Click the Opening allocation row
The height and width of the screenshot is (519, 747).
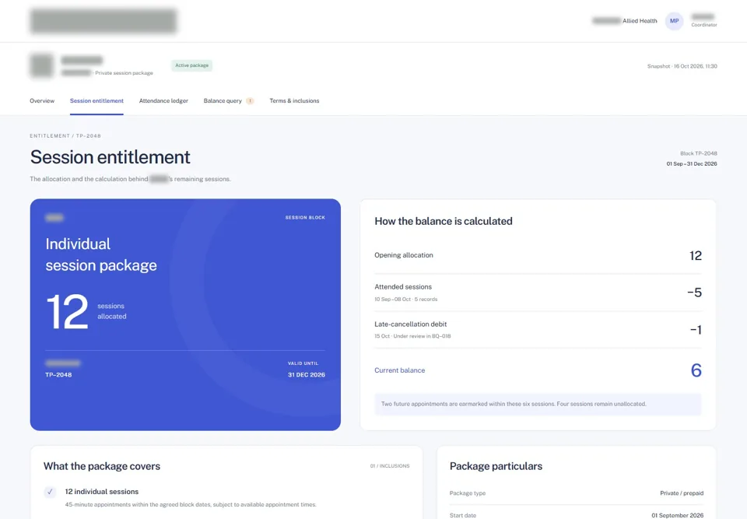coord(538,255)
